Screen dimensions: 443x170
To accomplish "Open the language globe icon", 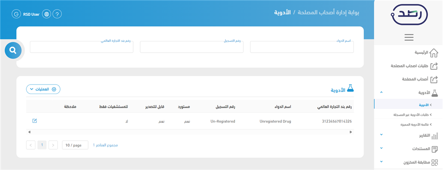I will [x=46, y=14].
